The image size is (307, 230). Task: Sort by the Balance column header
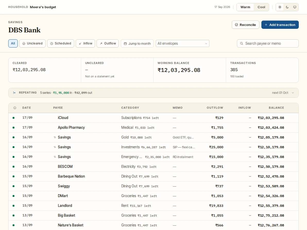(x=276, y=108)
